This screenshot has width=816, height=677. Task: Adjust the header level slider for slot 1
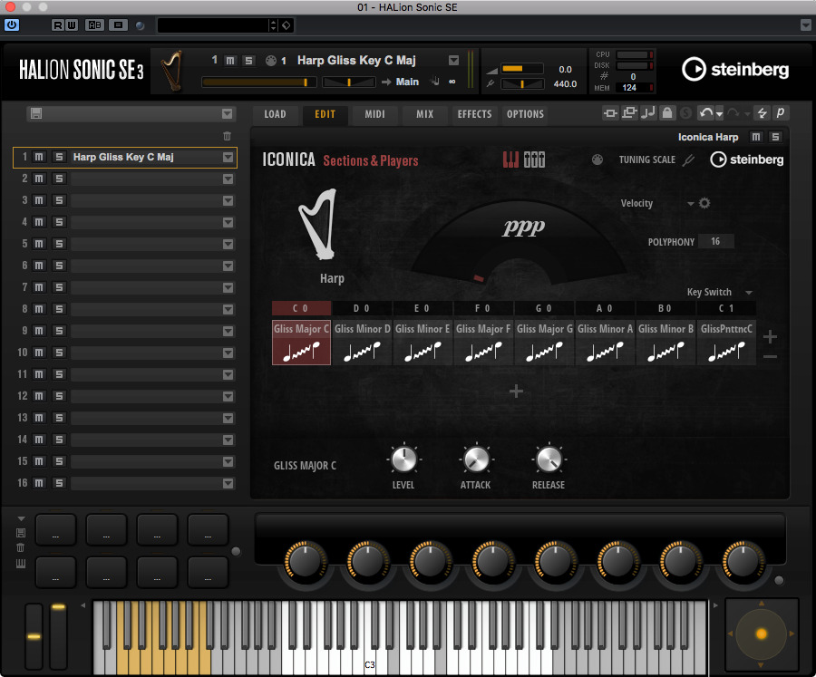click(258, 82)
